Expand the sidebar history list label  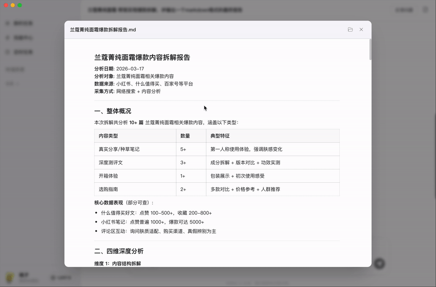tap(15, 69)
